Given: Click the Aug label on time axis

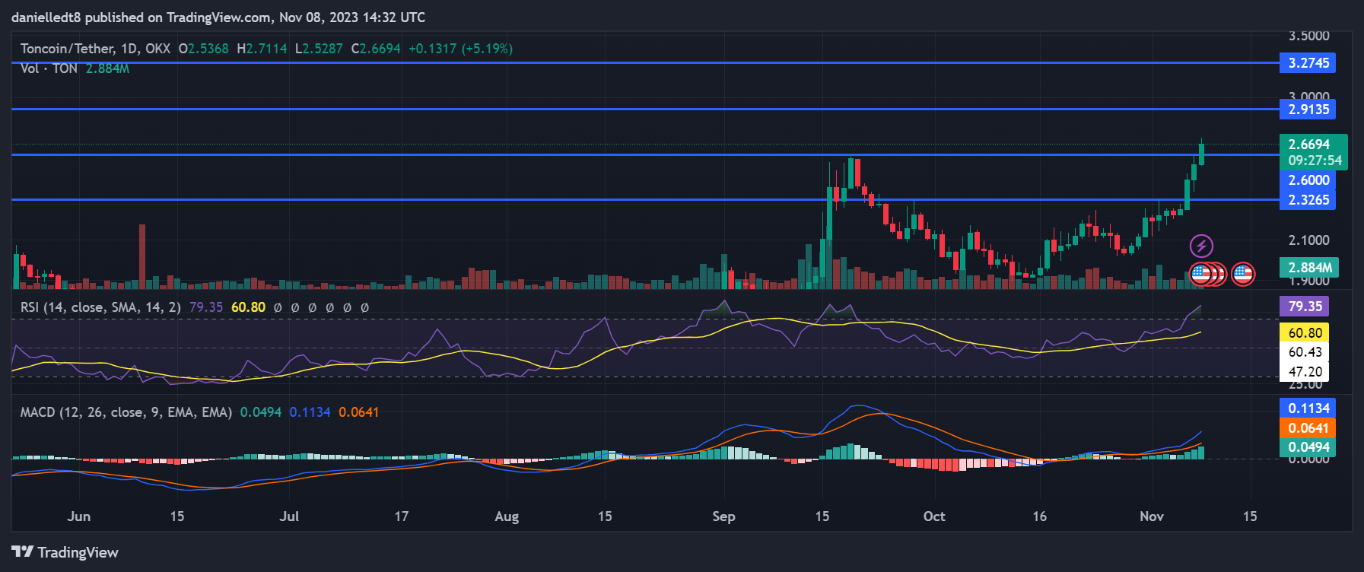Looking at the screenshot, I should [507, 516].
